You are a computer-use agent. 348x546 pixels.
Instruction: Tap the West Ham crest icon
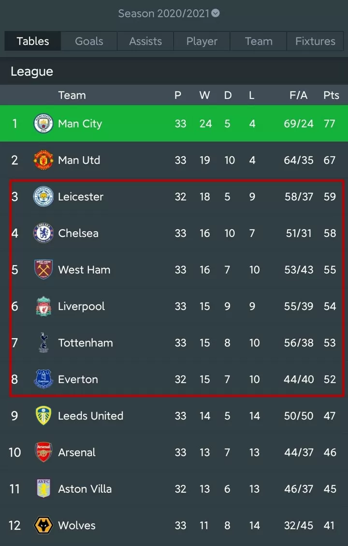coord(43,269)
